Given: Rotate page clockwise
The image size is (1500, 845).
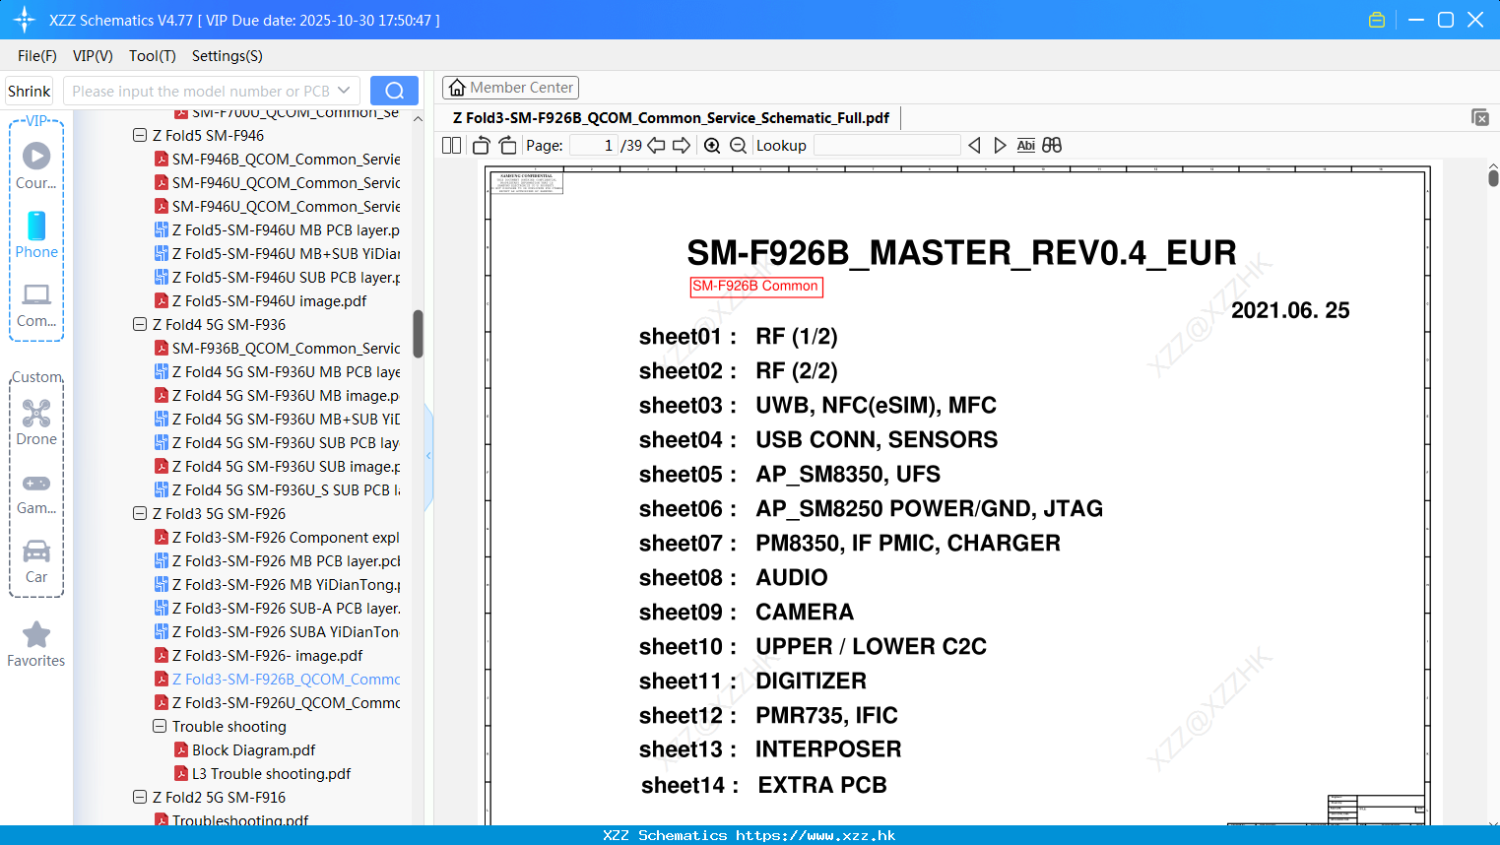Looking at the screenshot, I should 507,145.
